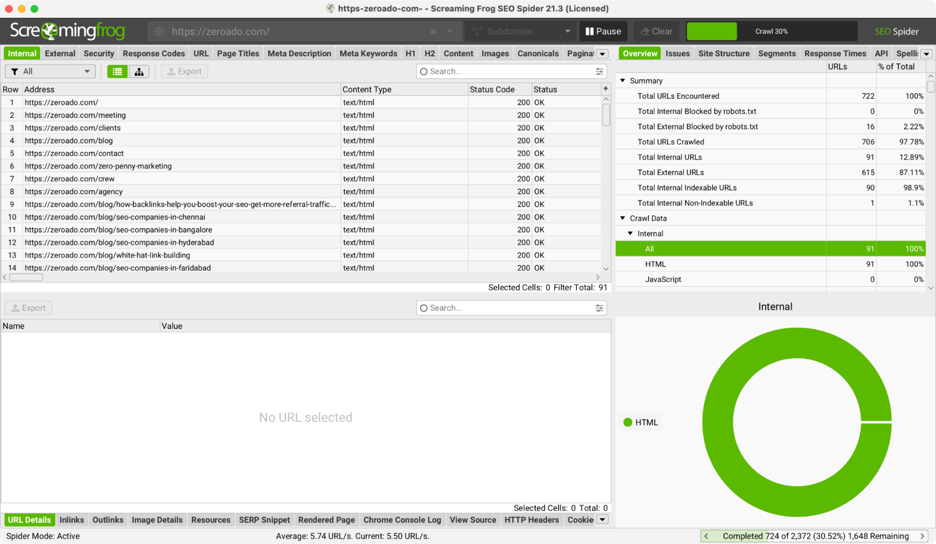Click the crawl progress bar at 30%

tap(772, 31)
